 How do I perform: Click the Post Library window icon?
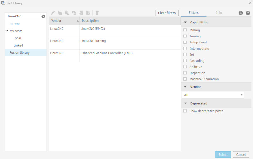click(3, 3)
